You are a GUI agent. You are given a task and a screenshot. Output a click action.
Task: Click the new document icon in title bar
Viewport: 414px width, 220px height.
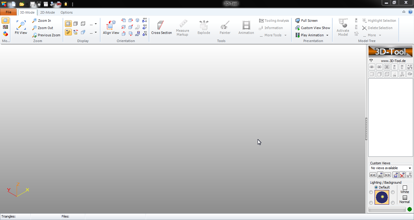click(x=14, y=4)
